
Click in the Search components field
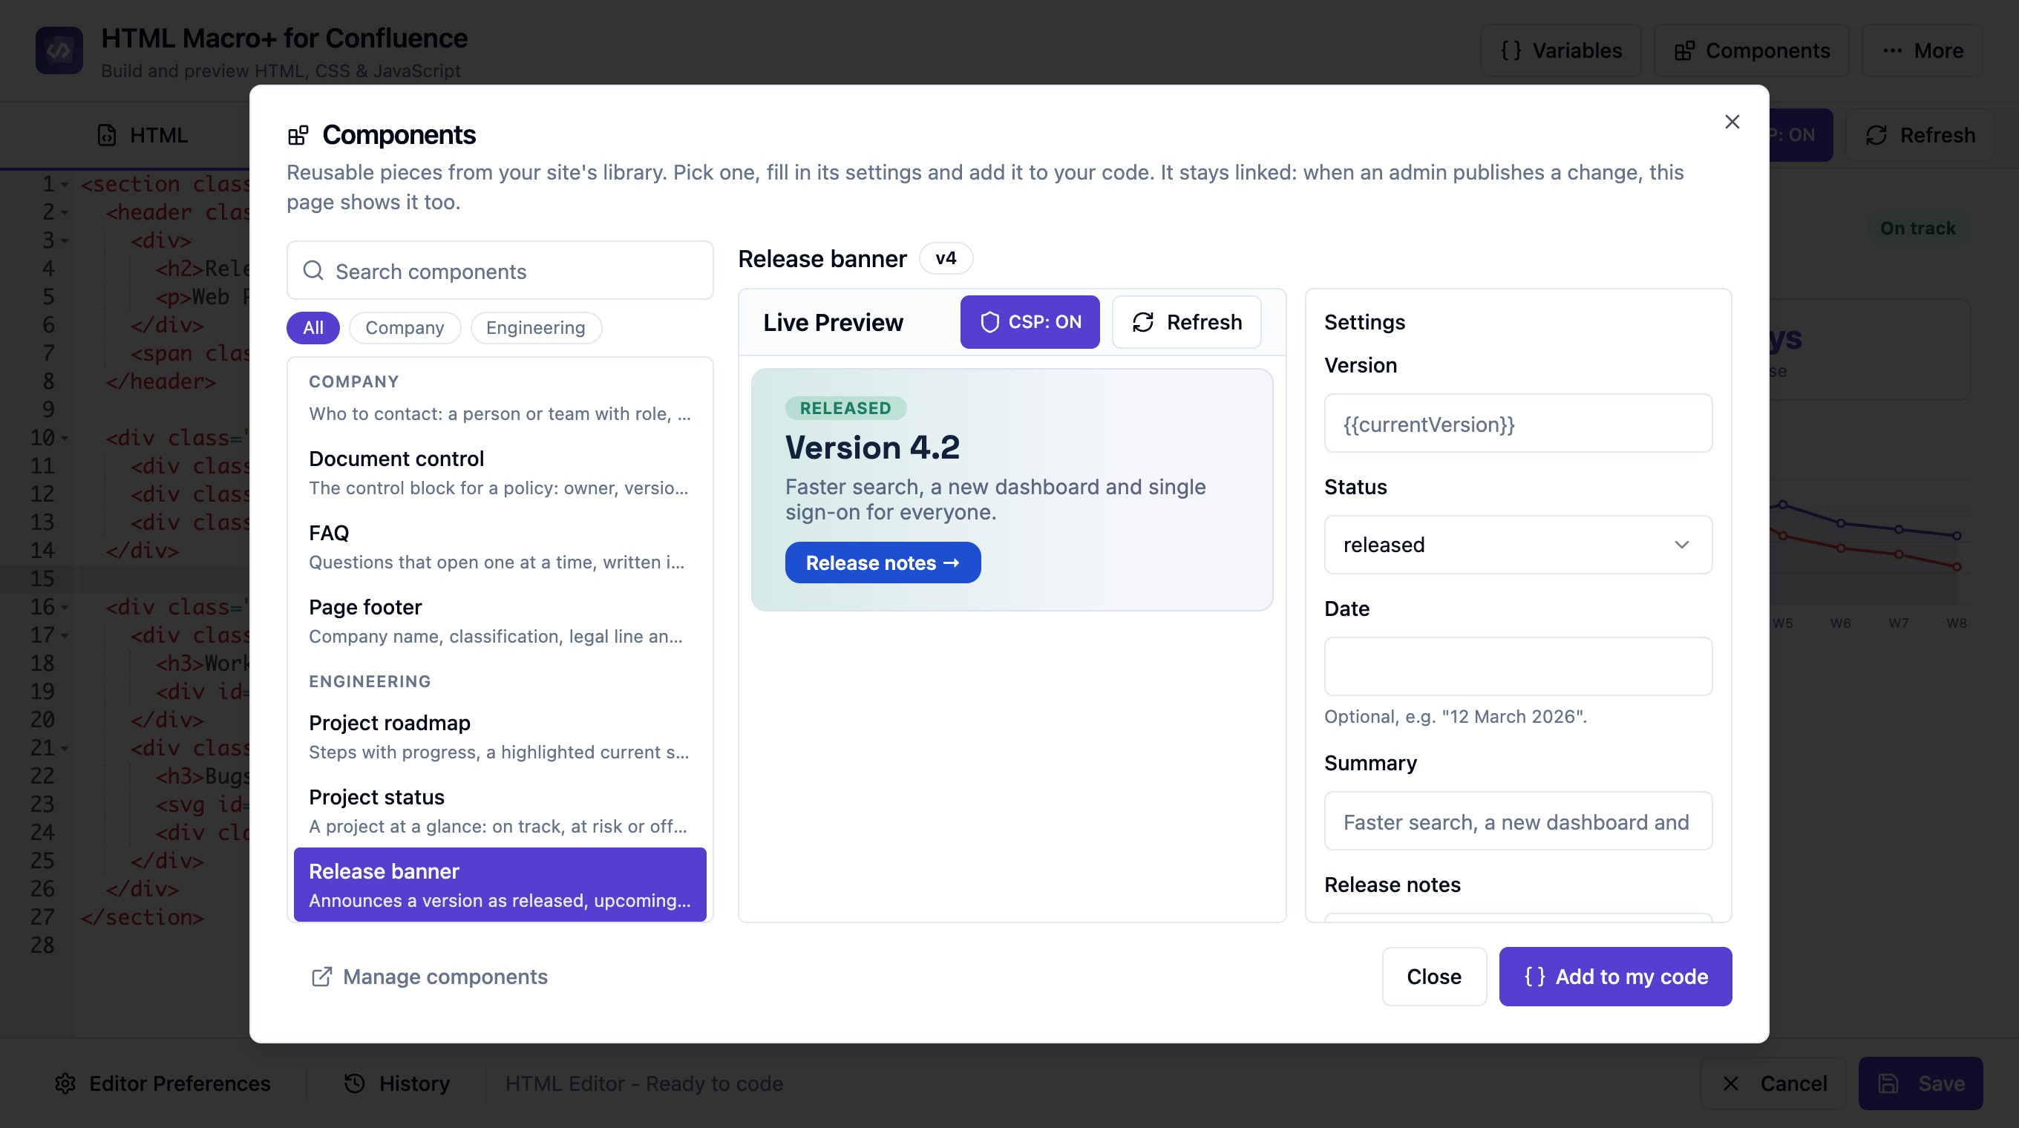coord(500,270)
